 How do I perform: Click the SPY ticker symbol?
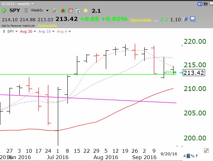(x=15, y=10)
